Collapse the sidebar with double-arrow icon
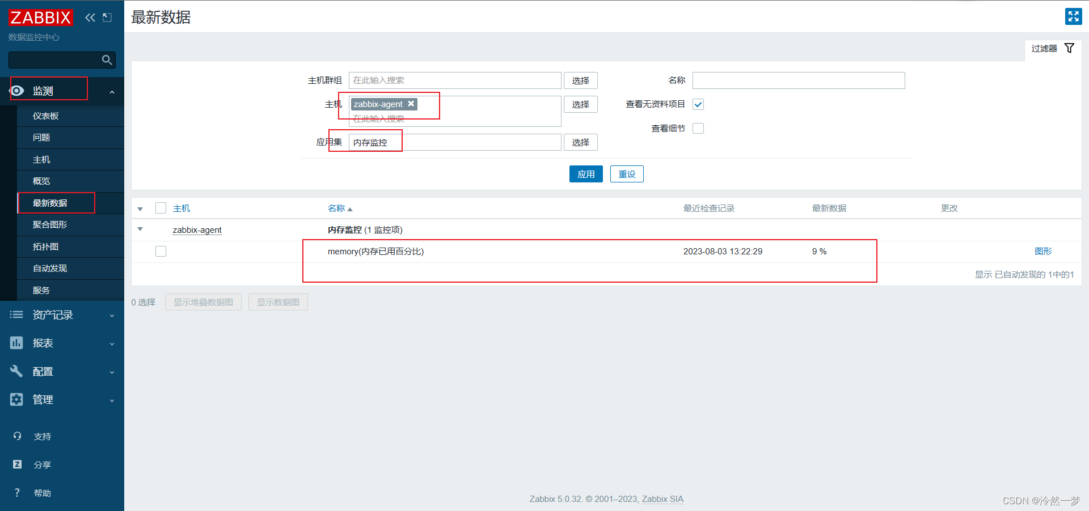This screenshot has height=511, width=1089. click(90, 18)
